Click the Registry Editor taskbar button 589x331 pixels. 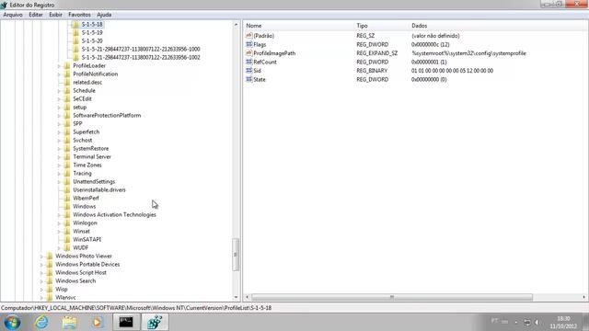[x=155, y=323]
